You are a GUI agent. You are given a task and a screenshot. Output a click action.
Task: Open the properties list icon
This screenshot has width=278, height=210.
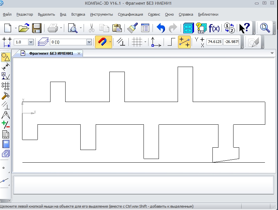pos(145,28)
